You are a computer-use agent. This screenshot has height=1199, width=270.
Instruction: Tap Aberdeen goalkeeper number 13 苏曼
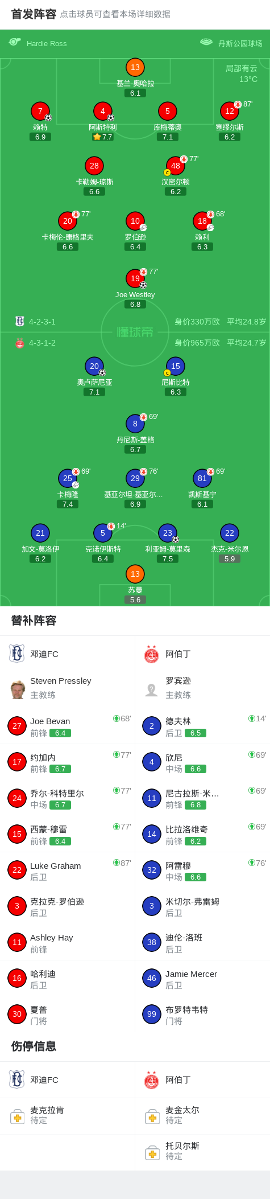[135, 574]
